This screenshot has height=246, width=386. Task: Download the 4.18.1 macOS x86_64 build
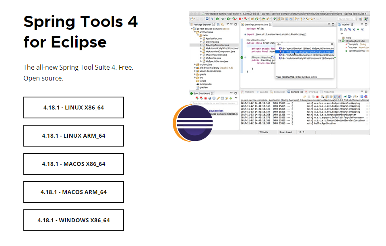tap(74, 164)
